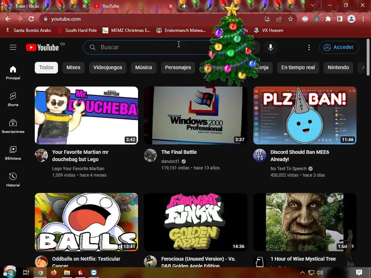Toggle Chrome side panel icon
Image resolution: width=371 pixels, height=278 pixels.
[x=340, y=19]
